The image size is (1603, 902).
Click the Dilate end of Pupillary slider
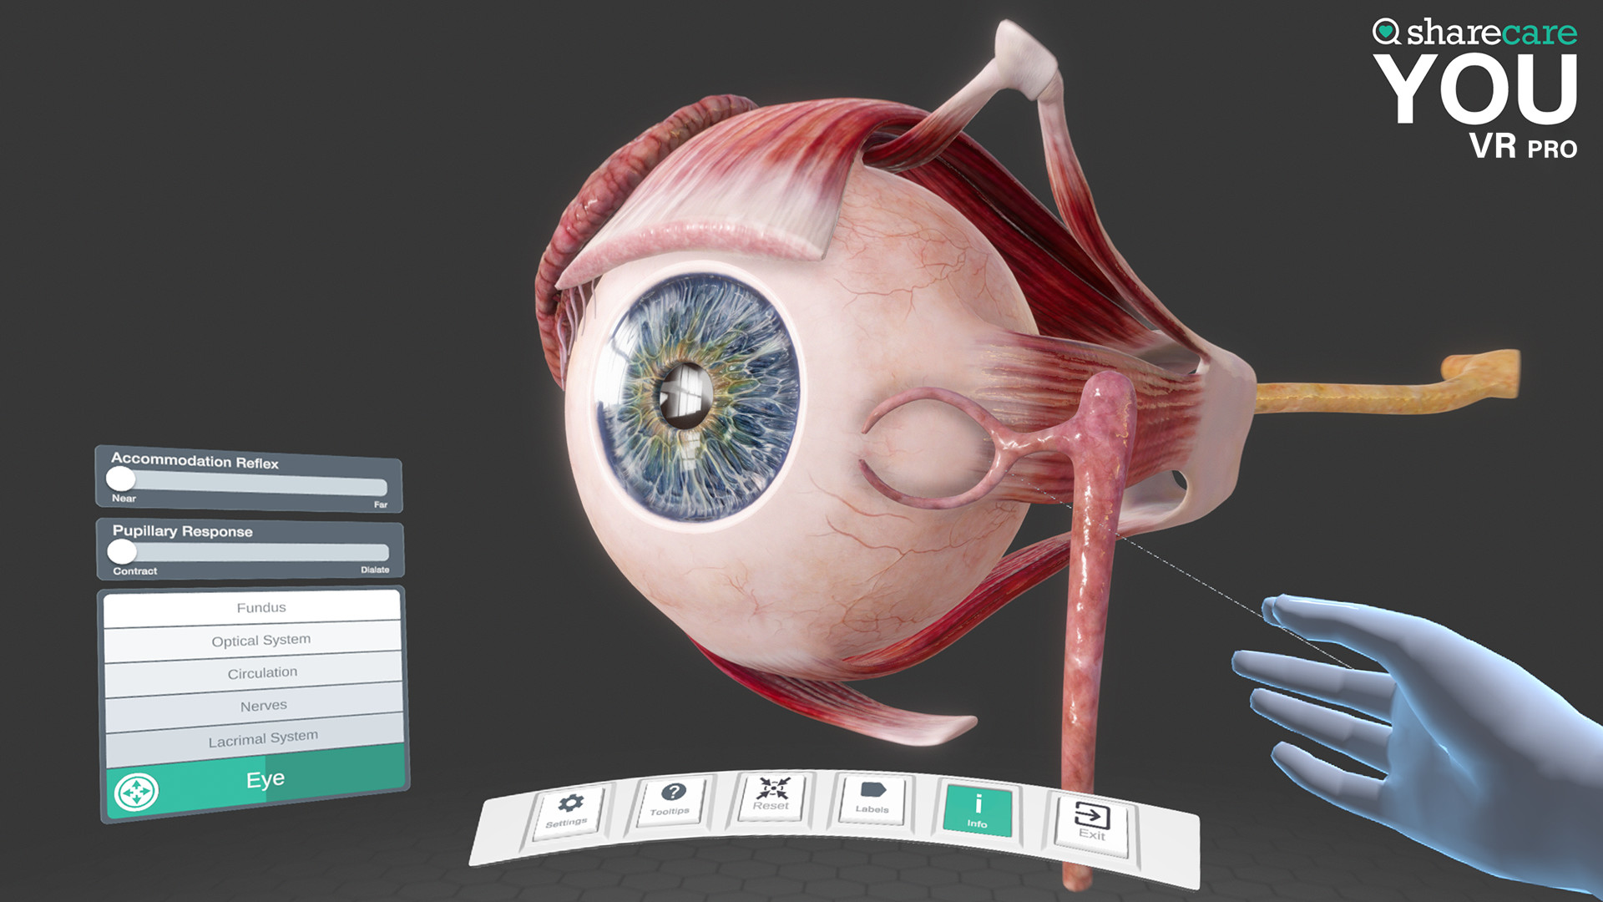click(x=380, y=553)
